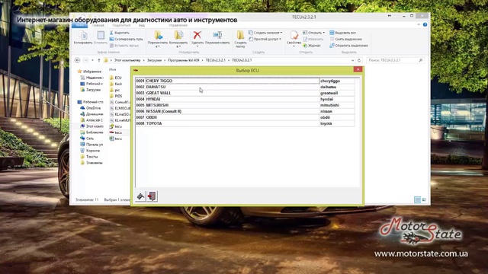The image size is (488, 274).
Task: Click Этот компьютер in the address bar breadcrumb
Action: point(127,60)
